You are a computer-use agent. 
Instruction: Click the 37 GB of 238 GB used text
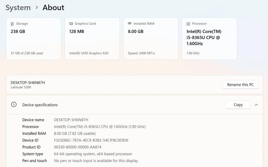pos(27,53)
